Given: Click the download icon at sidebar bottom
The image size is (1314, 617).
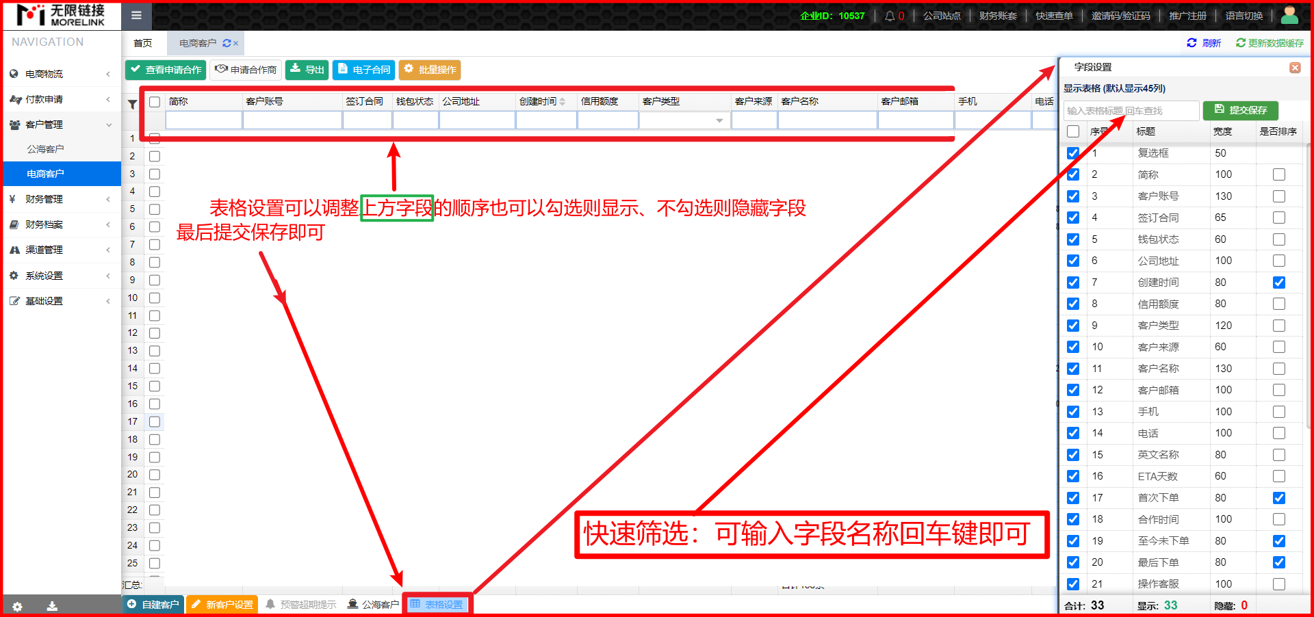Looking at the screenshot, I should click(52, 606).
